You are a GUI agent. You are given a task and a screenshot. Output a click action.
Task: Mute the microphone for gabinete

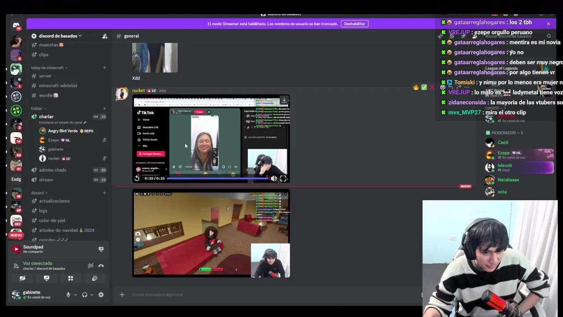(68, 295)
